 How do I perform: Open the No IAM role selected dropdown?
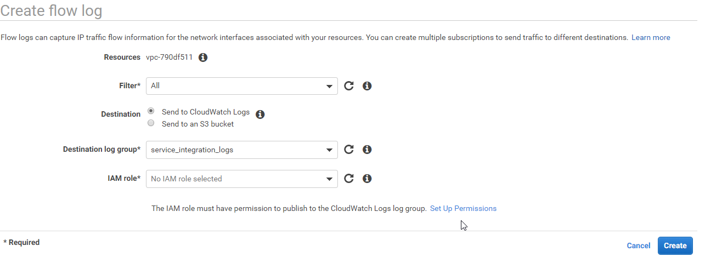241,179
